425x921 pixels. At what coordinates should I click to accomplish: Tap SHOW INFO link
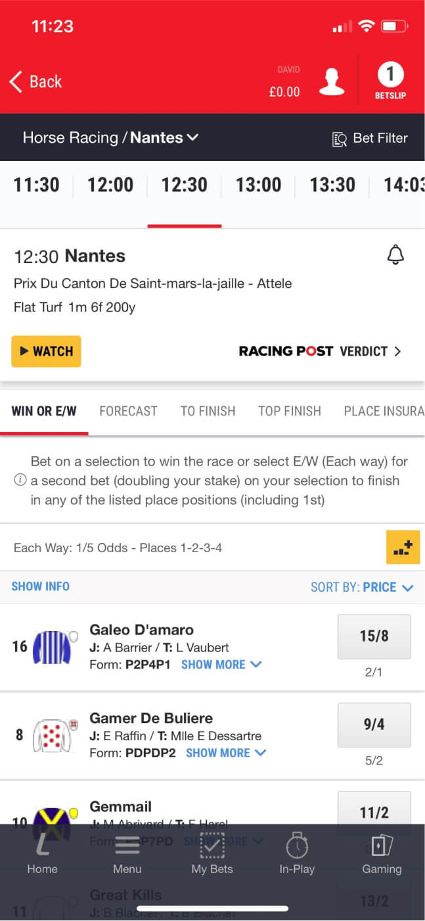pyautogui.click(x=40, y=586)
